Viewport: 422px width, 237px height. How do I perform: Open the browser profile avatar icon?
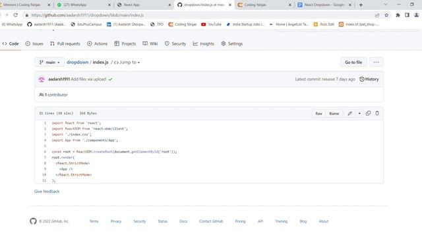(x=416, y=15)
